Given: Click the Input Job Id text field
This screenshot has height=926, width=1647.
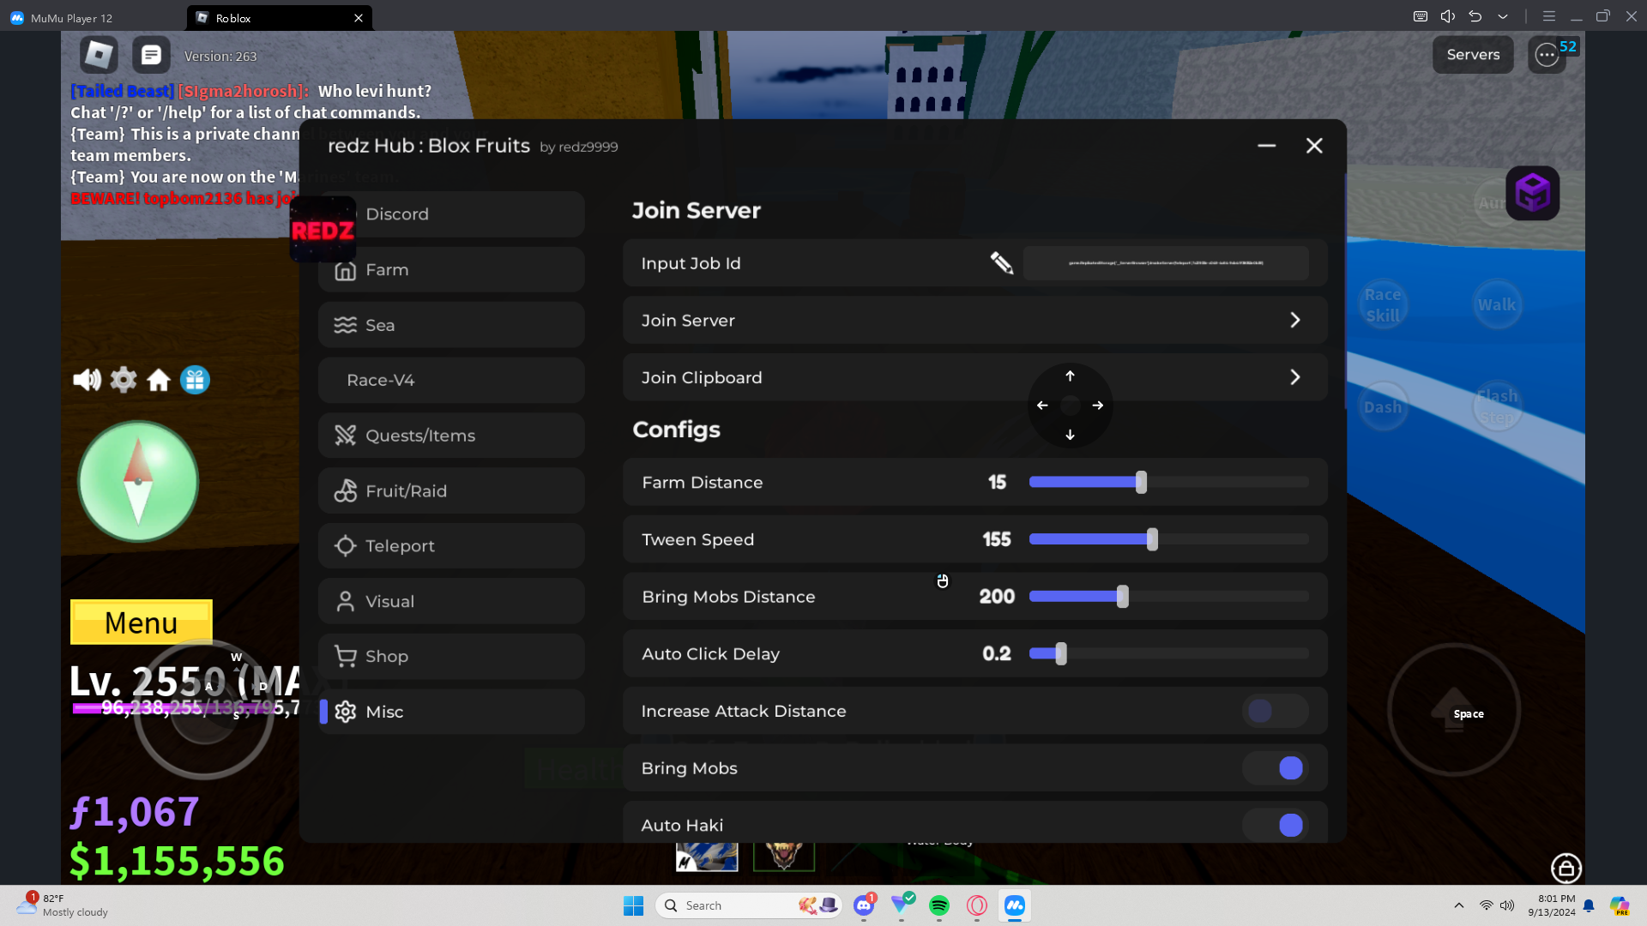Looking at the screenshot, I should 1166,263.
